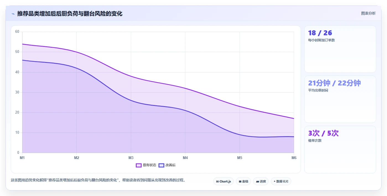Click the 20 y-axis tick label
The image size is (387, 196).
[17, 112]
